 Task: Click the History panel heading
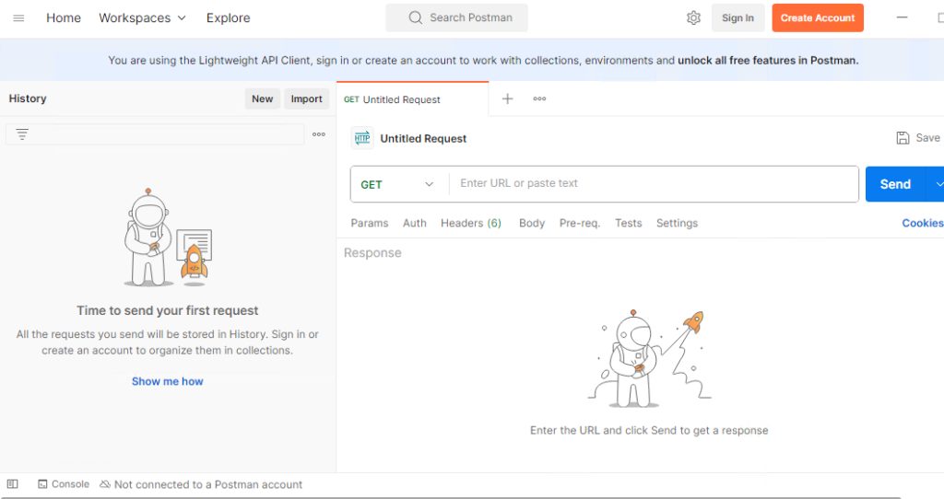coord(28,99)
